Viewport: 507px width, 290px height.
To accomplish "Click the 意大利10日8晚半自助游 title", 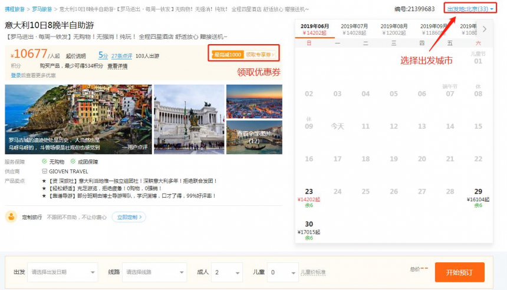I will 50,25.
